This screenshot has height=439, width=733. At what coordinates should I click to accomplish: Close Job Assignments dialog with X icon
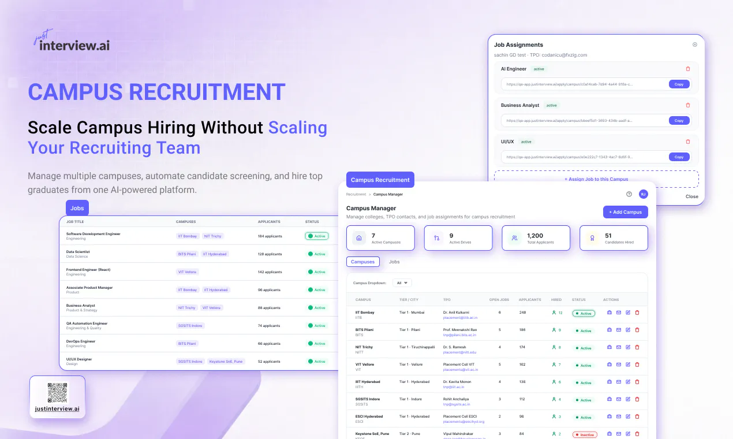coord(695,44)
